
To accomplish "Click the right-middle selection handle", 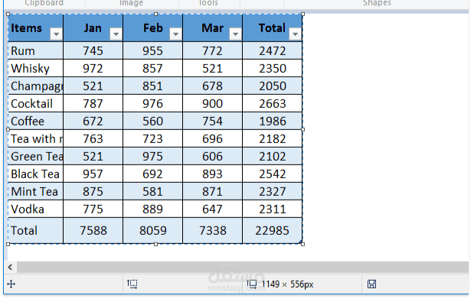I will click(303, 129).
